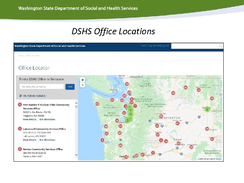The height and width of the screenshot is (183, 244).
Task: Select the Lakewood Community Services Office title
Action: pos(44,129)
